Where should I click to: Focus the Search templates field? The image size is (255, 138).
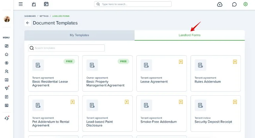click(x=66, y=48)
